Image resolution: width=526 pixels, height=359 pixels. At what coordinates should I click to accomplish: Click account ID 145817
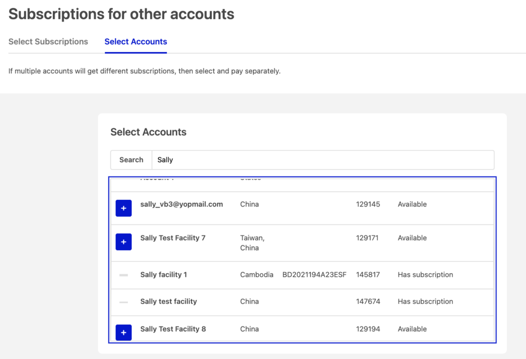pyautogui.click(x=368, y=274)
